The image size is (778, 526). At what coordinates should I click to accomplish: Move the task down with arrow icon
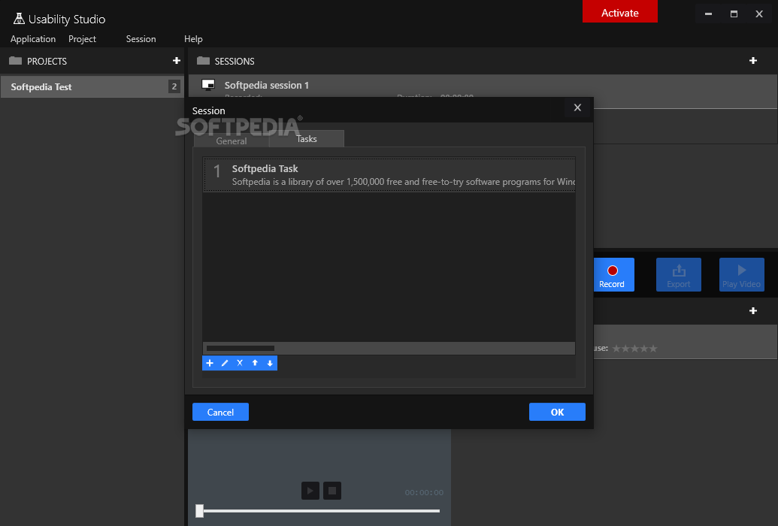coord(270,363)
